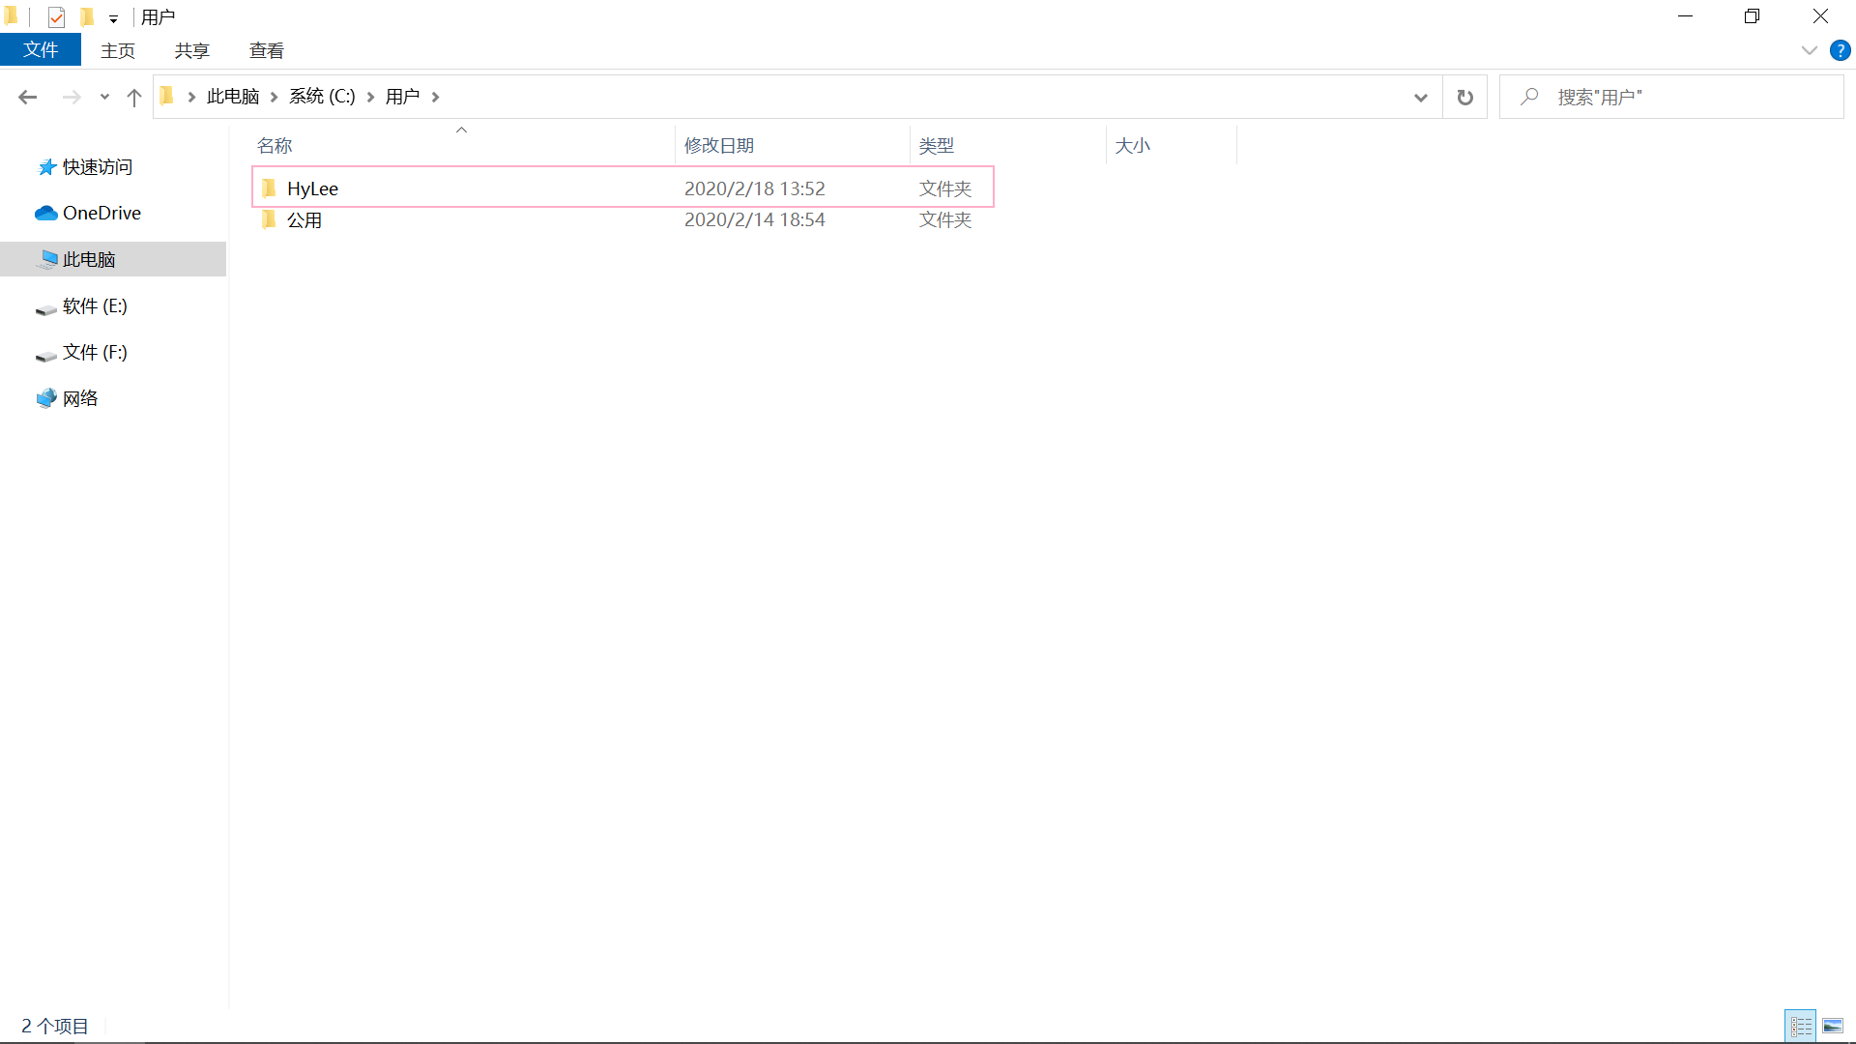Open the Customize Quick Access Toolbar dropdown
1856x1044 pixels.
tap(113, 18)
